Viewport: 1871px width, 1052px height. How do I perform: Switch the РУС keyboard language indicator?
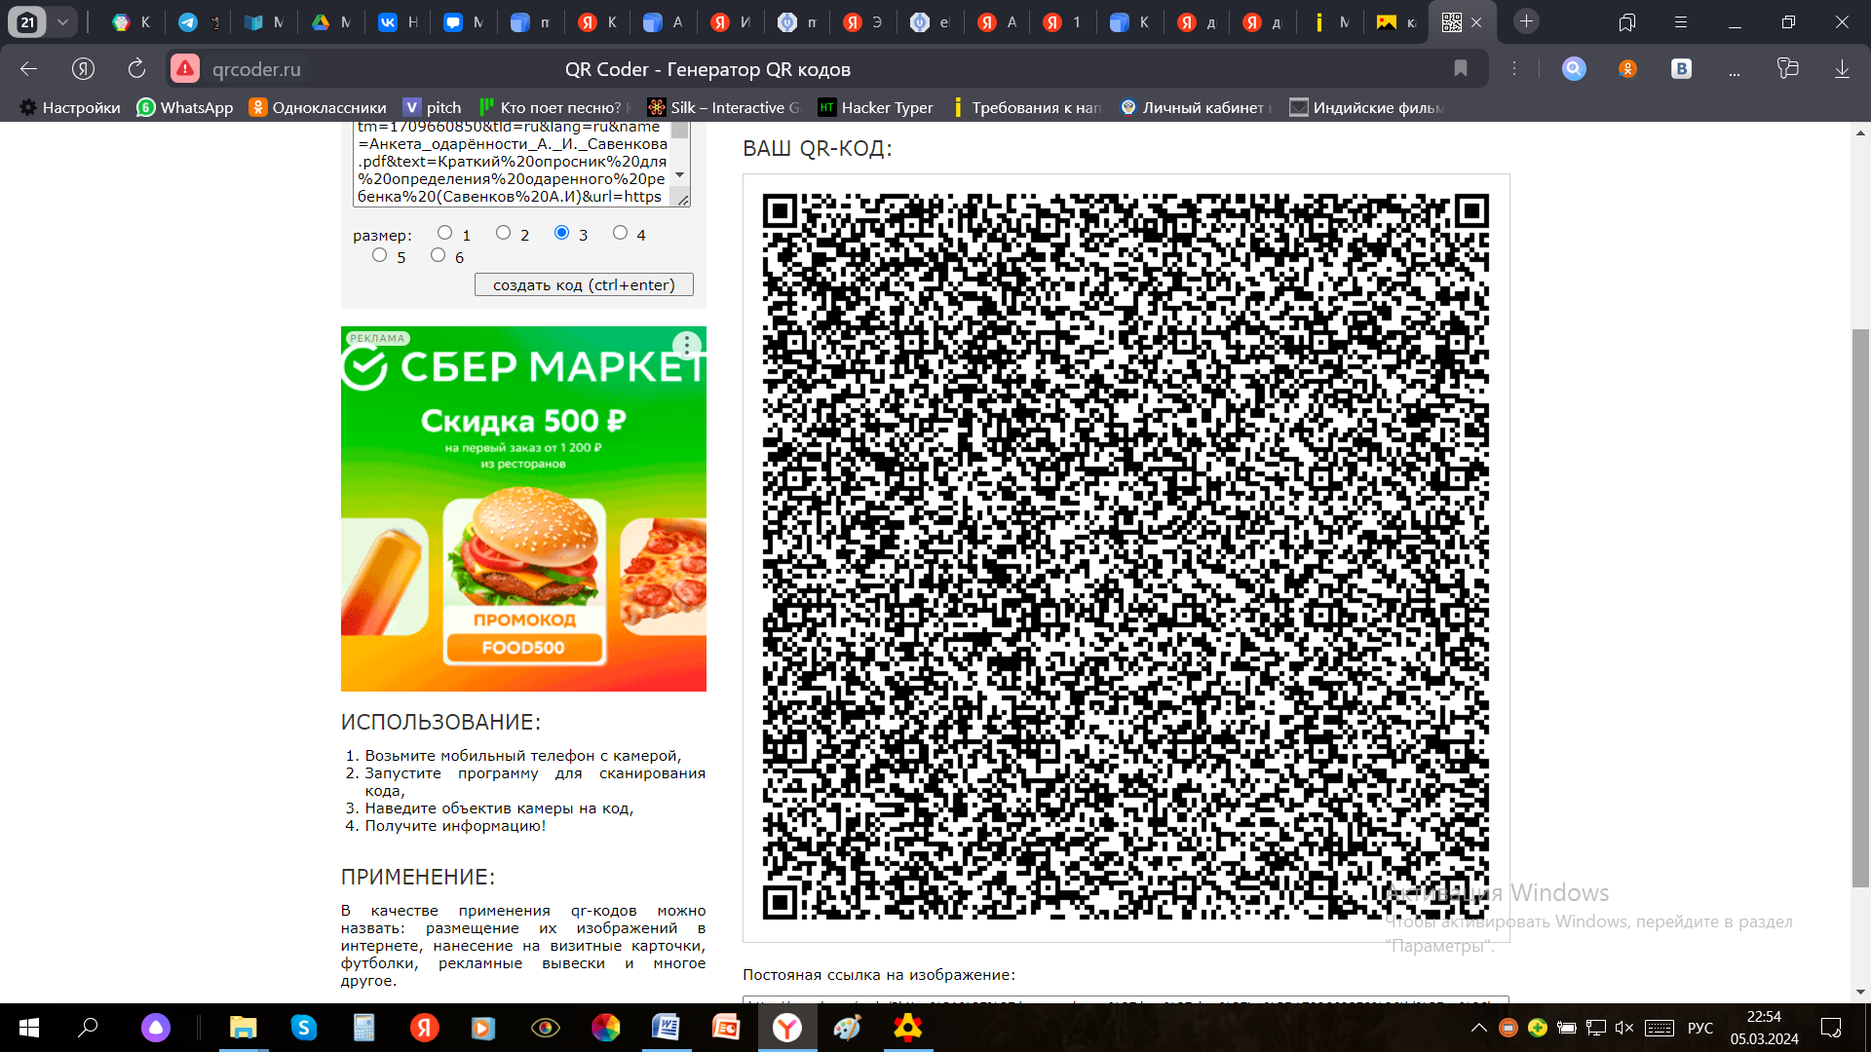pos(1699,1028)
